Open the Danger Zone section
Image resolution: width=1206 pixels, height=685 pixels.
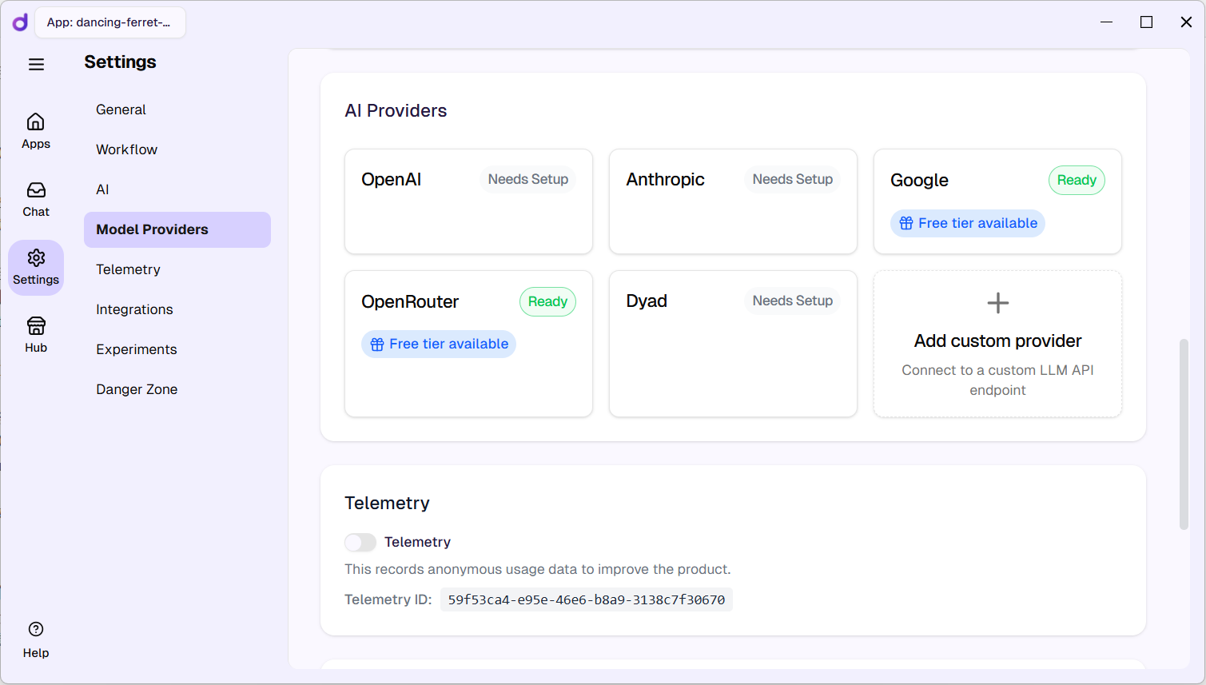[x=137, y=389]
